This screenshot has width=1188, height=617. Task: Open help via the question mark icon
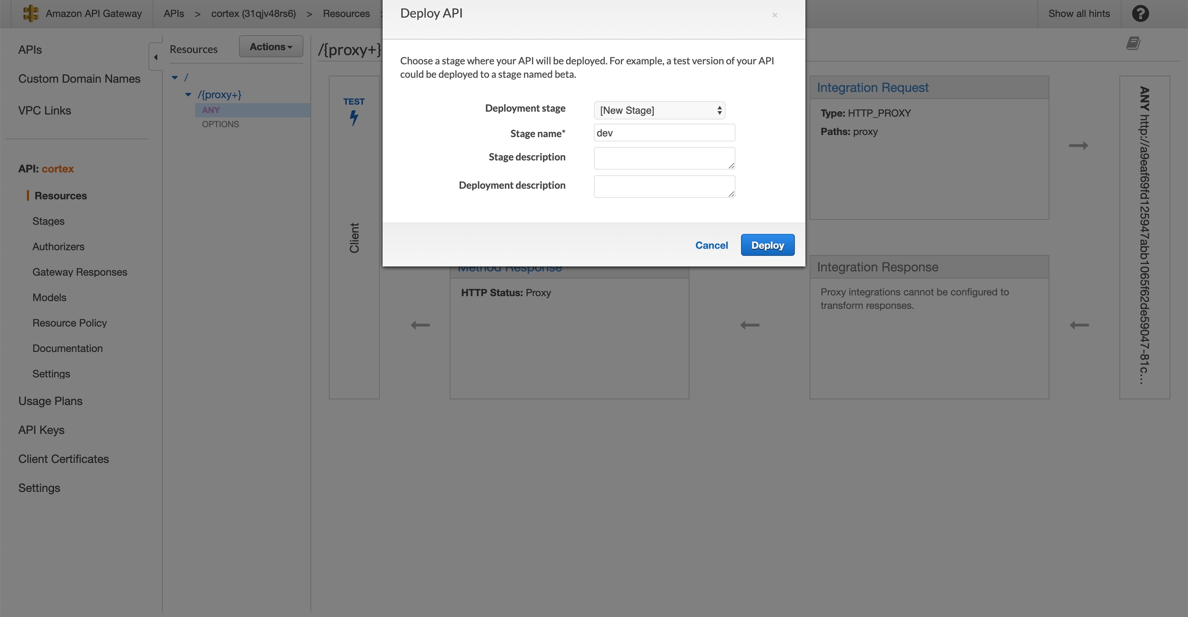1140,13
